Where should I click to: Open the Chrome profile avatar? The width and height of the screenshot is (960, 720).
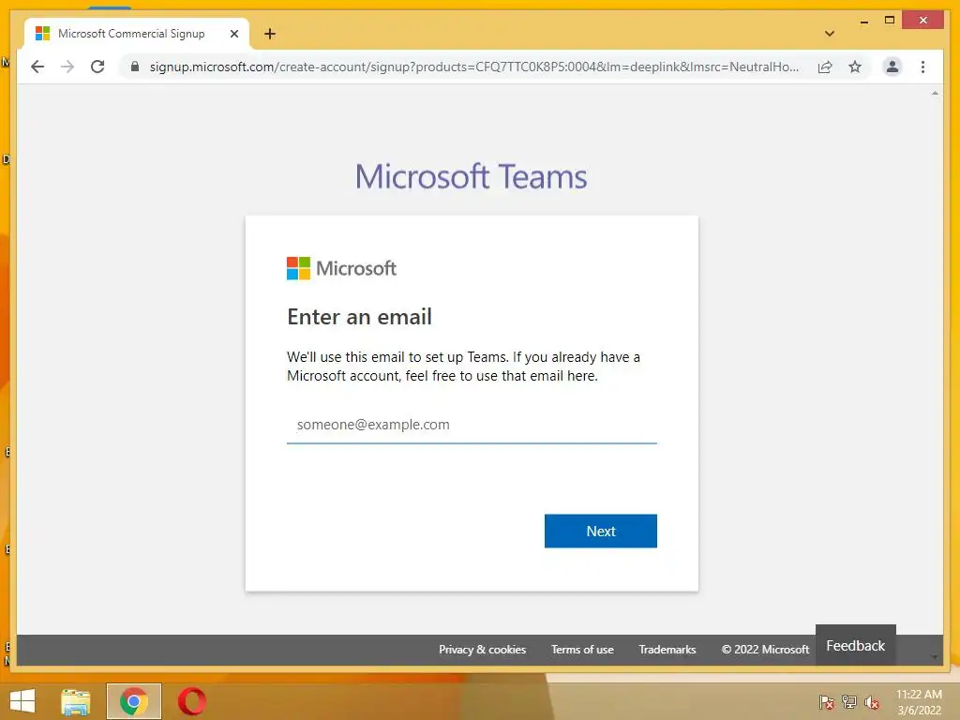pyautogui.click(x=892, y=67)
